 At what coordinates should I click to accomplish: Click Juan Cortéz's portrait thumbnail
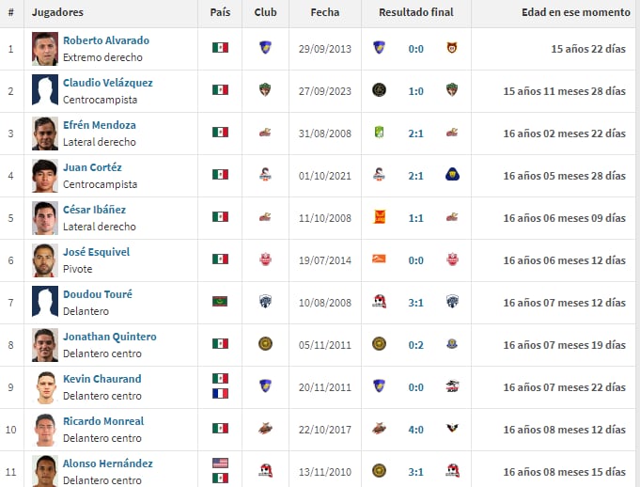click(44, 175)
